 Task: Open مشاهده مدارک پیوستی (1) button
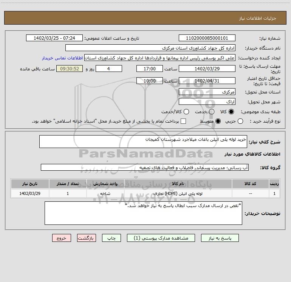[x=161, y=238]
